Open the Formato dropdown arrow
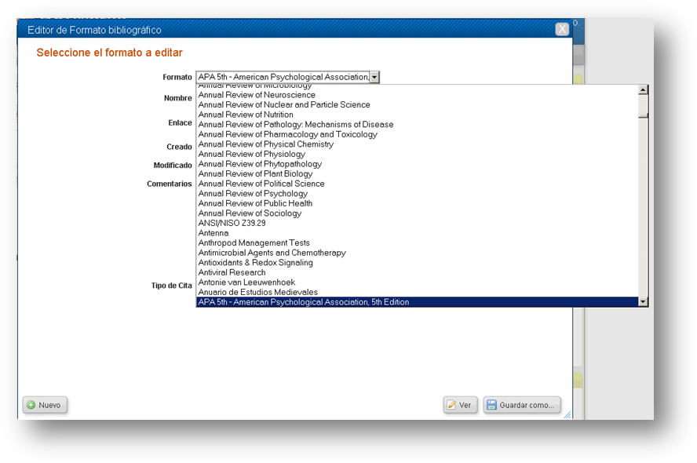 tap(374, 77)
